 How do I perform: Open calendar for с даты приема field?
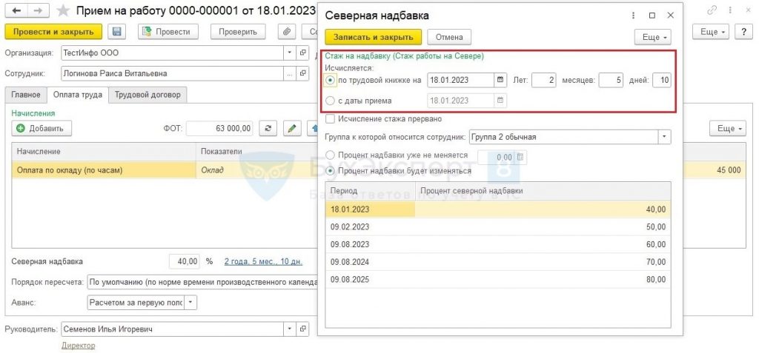500,101
